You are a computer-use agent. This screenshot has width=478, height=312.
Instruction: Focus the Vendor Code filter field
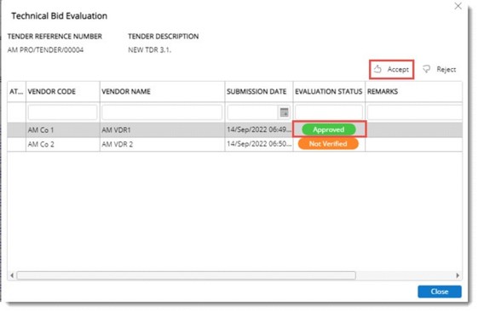(63, 113)
